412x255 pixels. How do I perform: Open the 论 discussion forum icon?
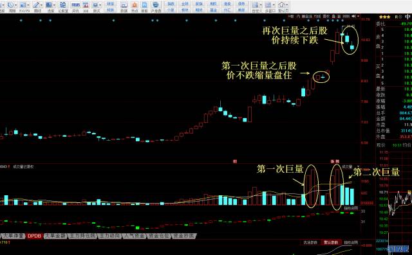[x=63, y=5]
